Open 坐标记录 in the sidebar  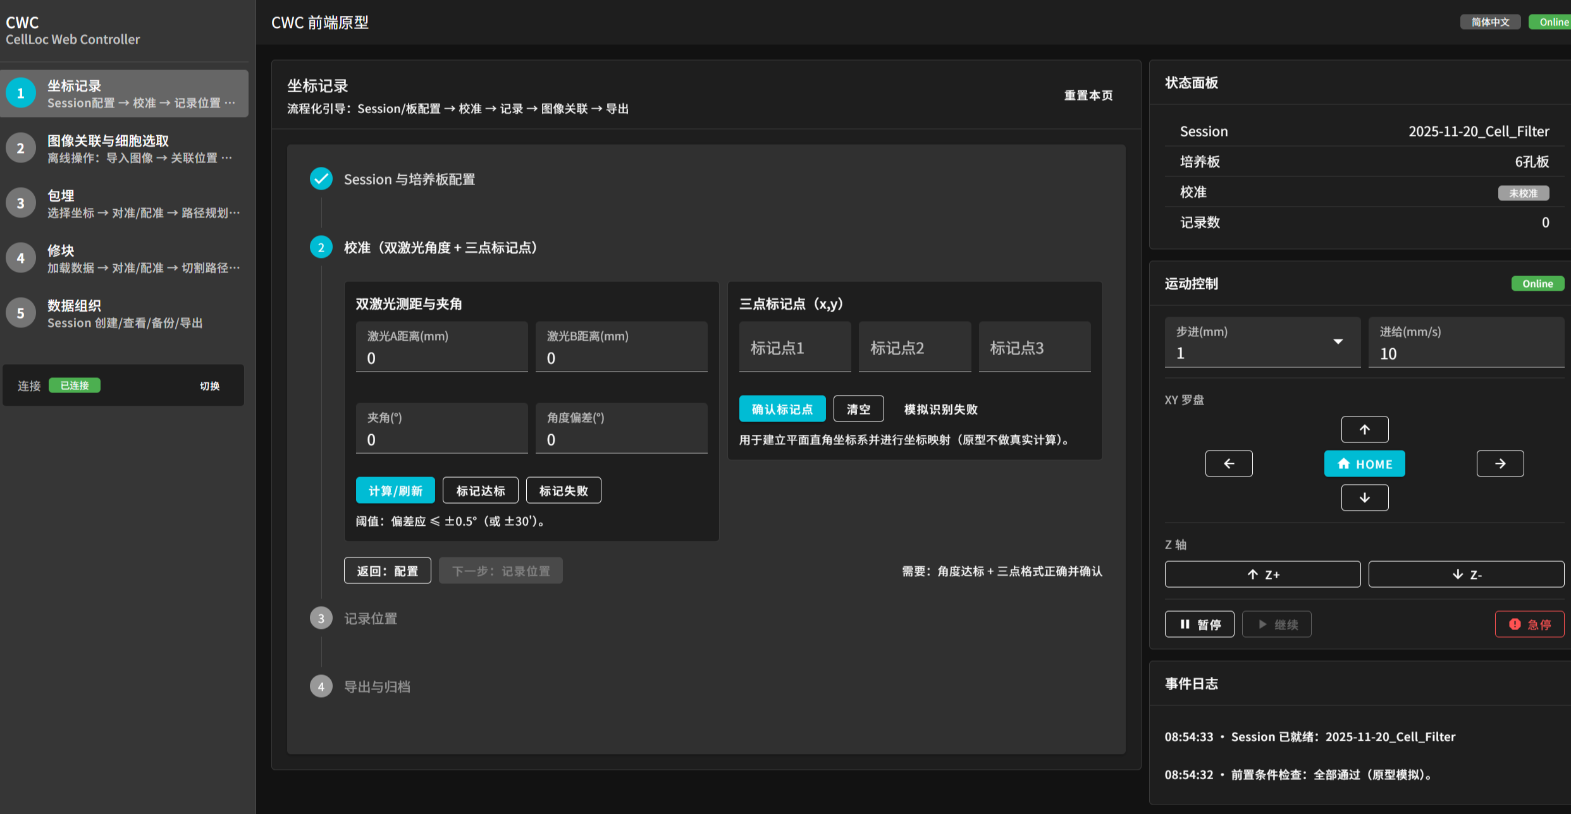(x=125, y=94)
